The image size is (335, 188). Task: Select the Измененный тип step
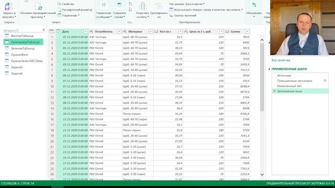pyautogui.click(x=300, y=86)
